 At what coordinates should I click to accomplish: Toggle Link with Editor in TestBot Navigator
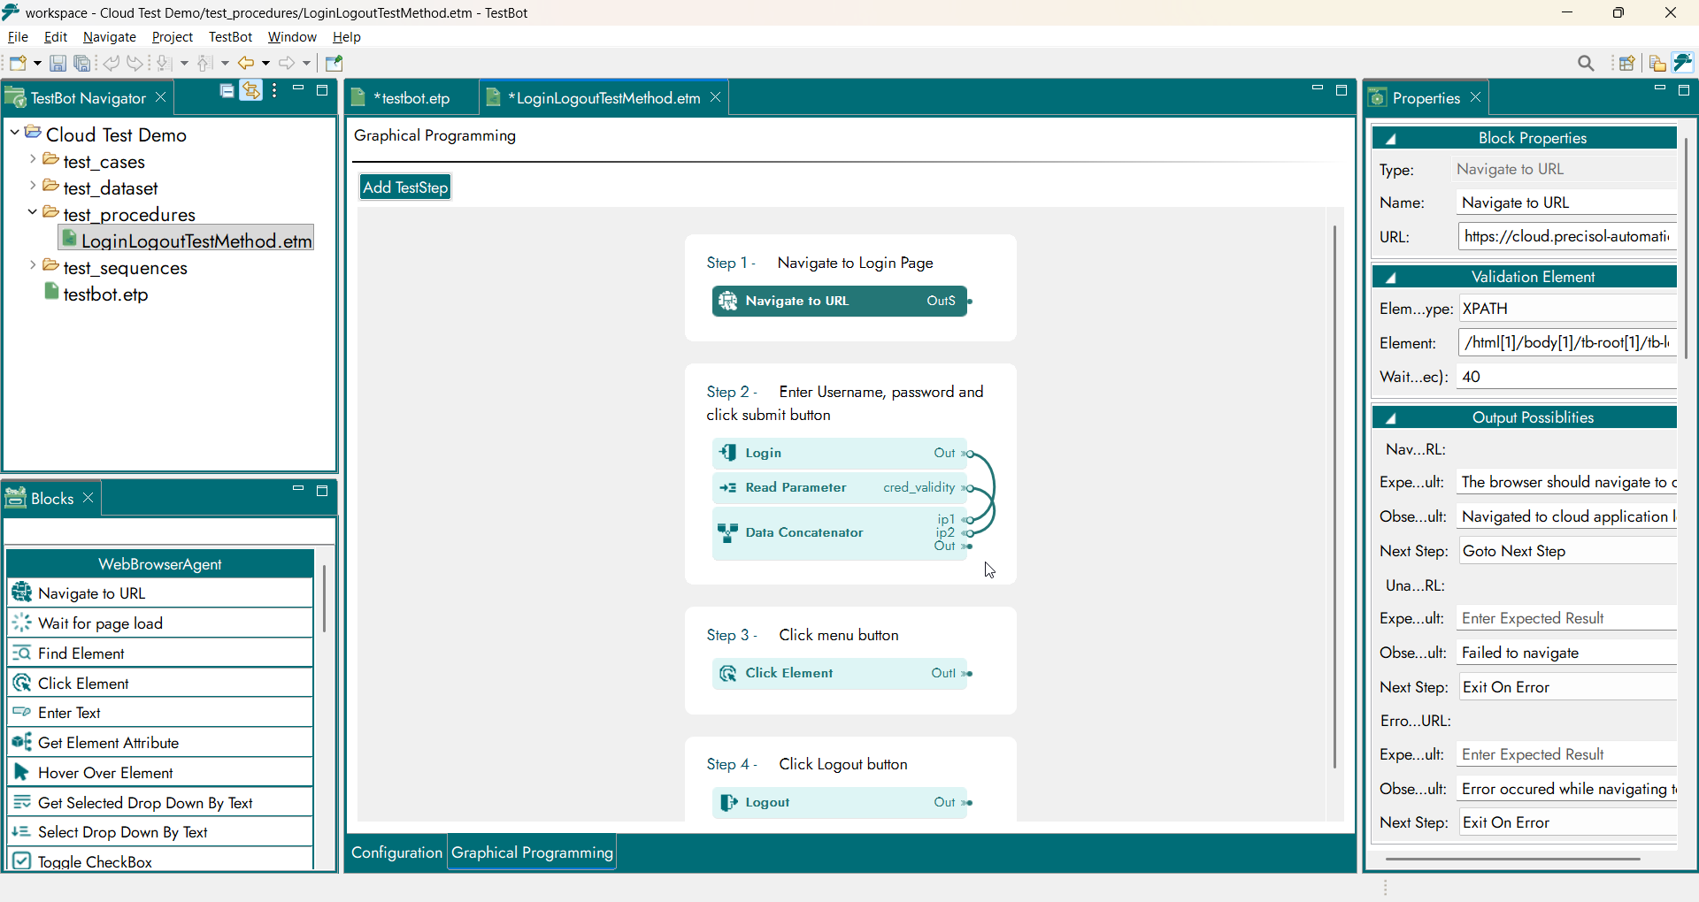(251, 90)
